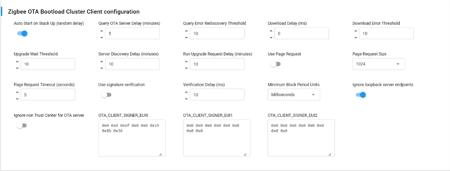This screenshot has width=450, height=171.
Task: Decrease the Download Error Threshold value
Action: (356, 37)
